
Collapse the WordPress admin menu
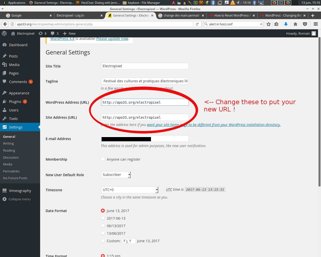pyautogui.click(x=17, y=199)
